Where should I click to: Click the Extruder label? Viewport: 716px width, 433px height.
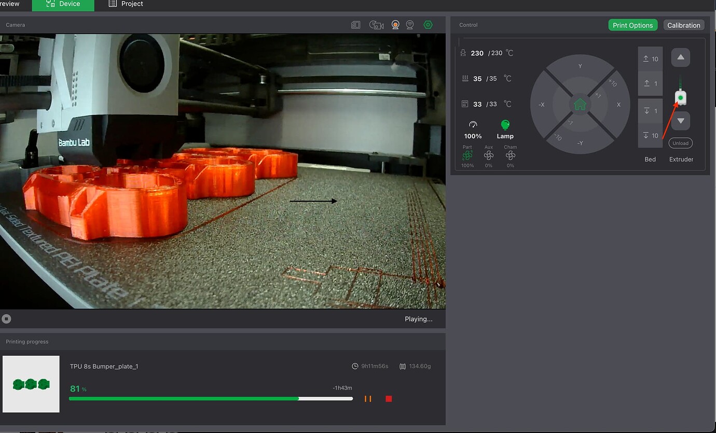[681, 160]
